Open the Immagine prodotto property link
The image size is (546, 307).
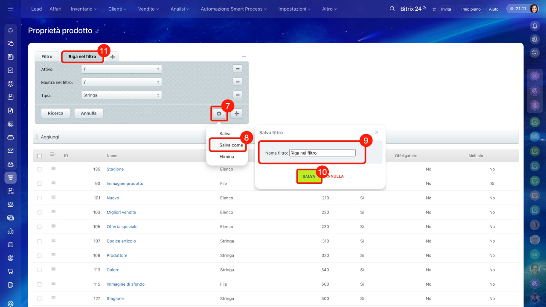click(125, 184)
